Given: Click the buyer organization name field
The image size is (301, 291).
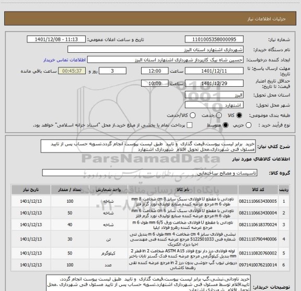Looking at the screenshot, I should pos(156,50).
